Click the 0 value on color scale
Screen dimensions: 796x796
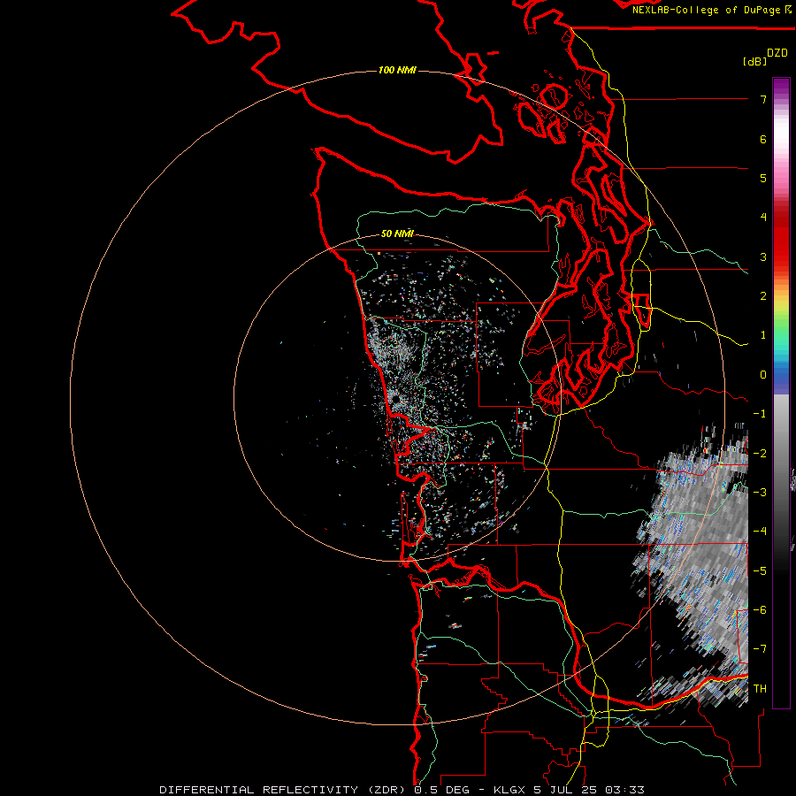point(763,375)
